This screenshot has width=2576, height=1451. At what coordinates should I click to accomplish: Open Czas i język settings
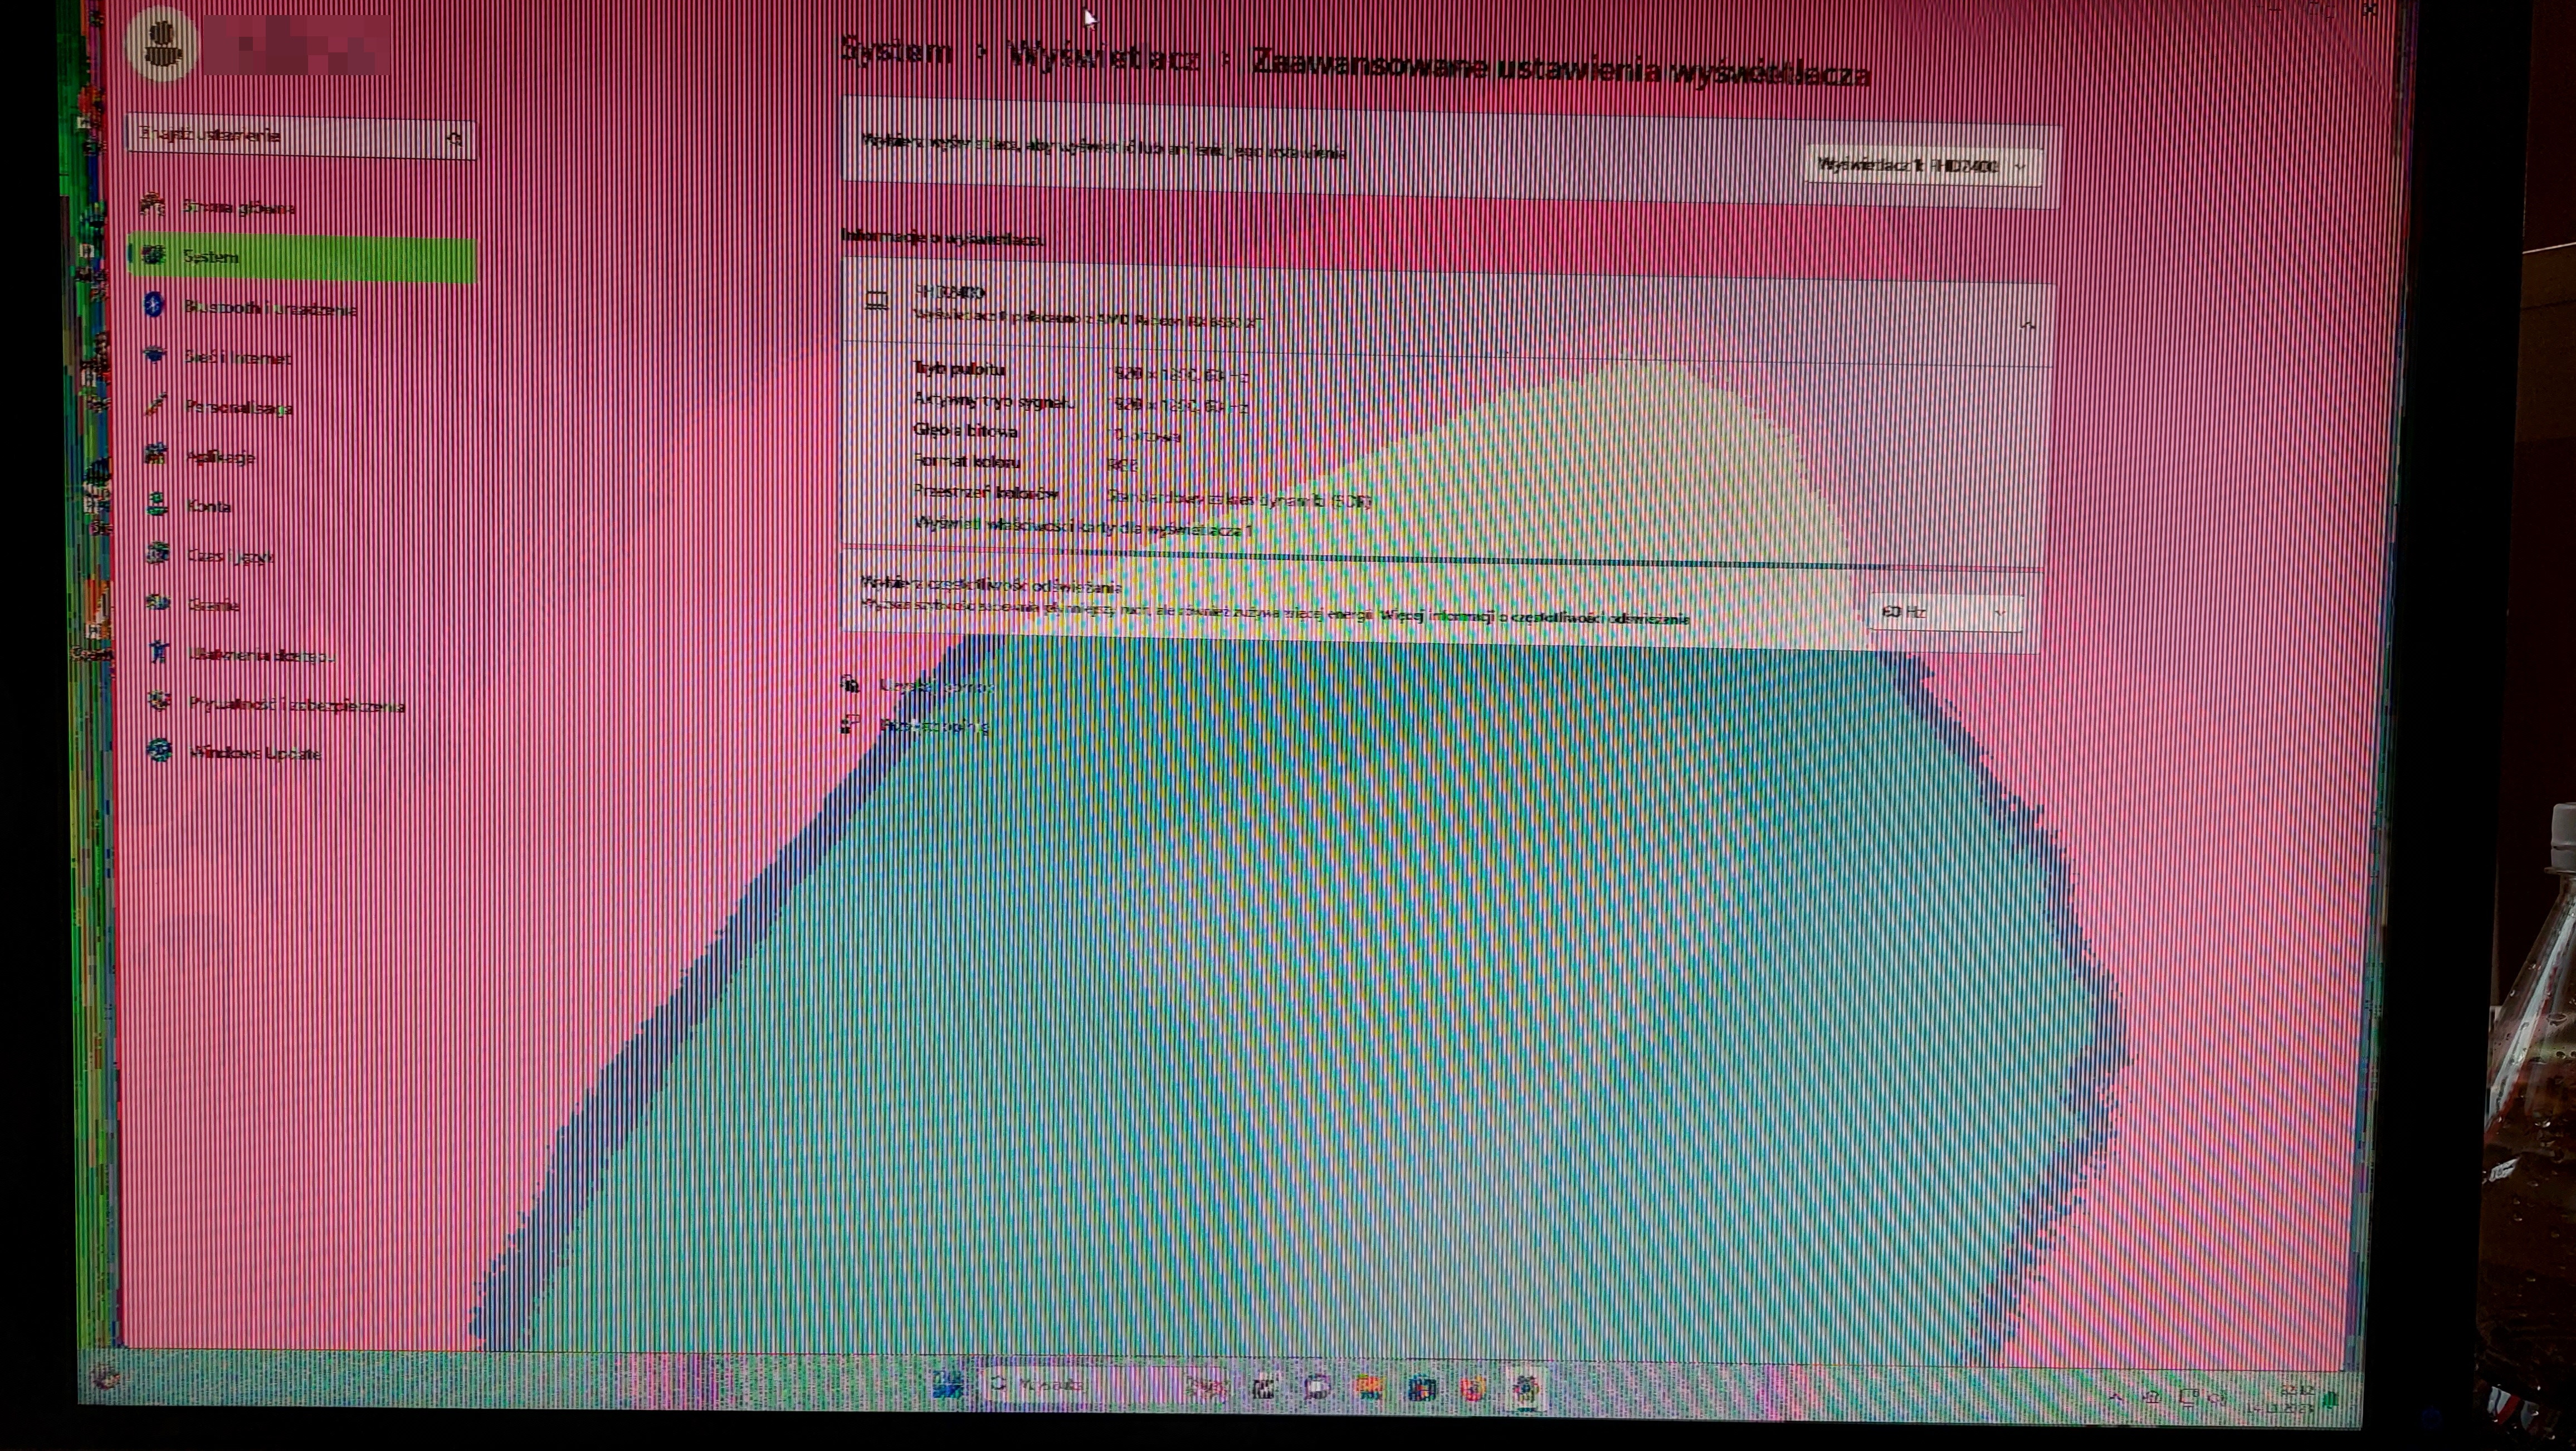(x=229, y=556)
